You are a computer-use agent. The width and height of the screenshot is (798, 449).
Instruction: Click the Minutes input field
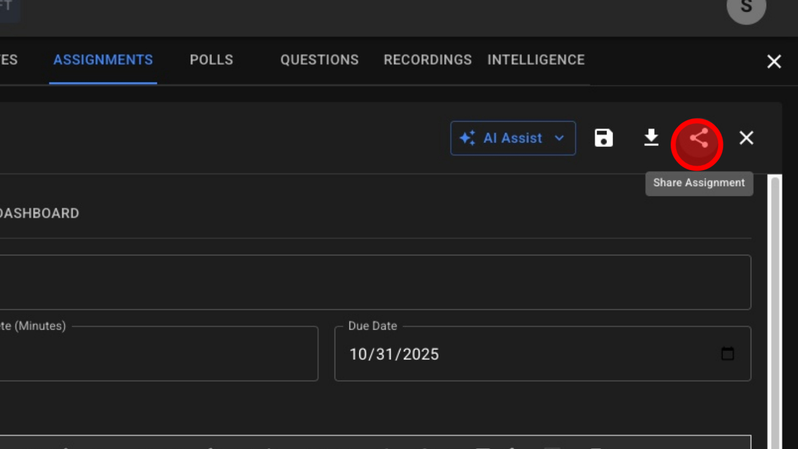coord(158,354)
